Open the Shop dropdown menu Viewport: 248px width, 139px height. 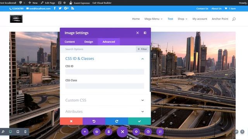pyautogui.click(x=183, y=19)
